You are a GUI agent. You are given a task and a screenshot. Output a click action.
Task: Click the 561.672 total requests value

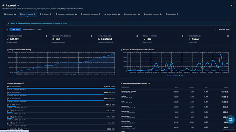[14, 39]
